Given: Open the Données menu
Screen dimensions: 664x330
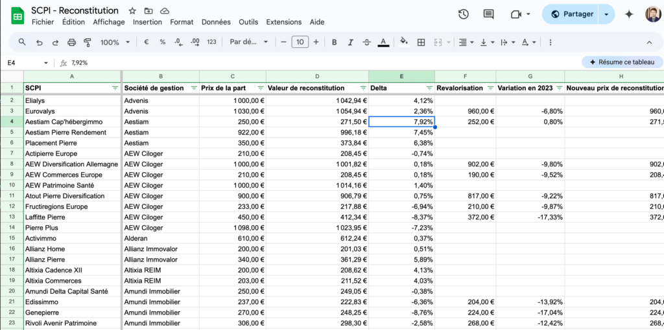Looking at the screenshot, I should pos(216,22).
